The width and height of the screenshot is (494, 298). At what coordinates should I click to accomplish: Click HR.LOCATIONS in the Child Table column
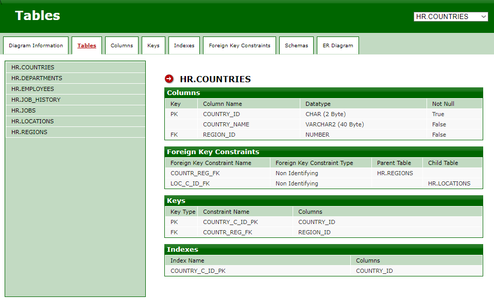[449, 183]
